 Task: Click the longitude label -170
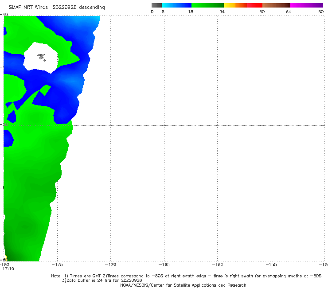pyautogui.click(x=110, y=265)
